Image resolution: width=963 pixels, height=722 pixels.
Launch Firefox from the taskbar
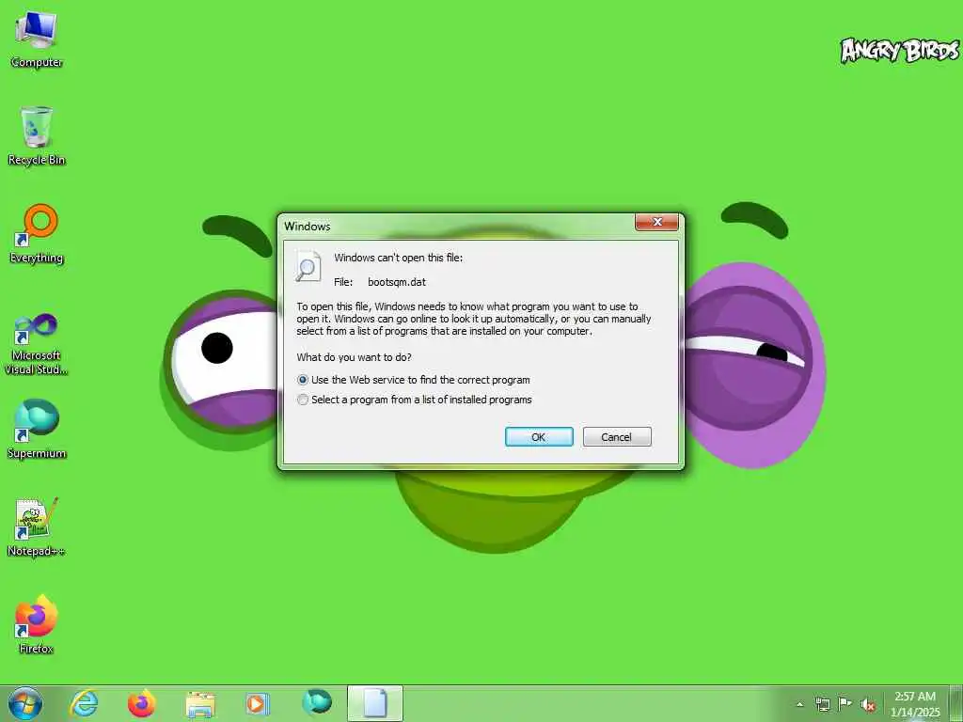tap(141, 703)
